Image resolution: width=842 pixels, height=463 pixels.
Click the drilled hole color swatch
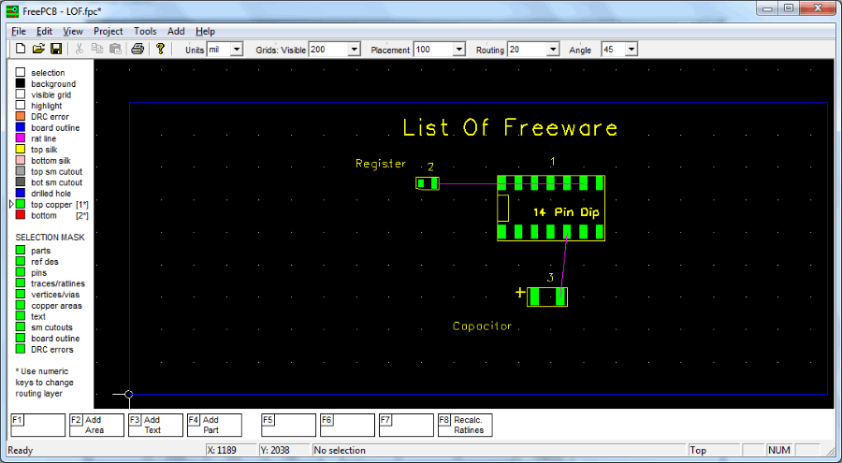[x=21, y=193]
